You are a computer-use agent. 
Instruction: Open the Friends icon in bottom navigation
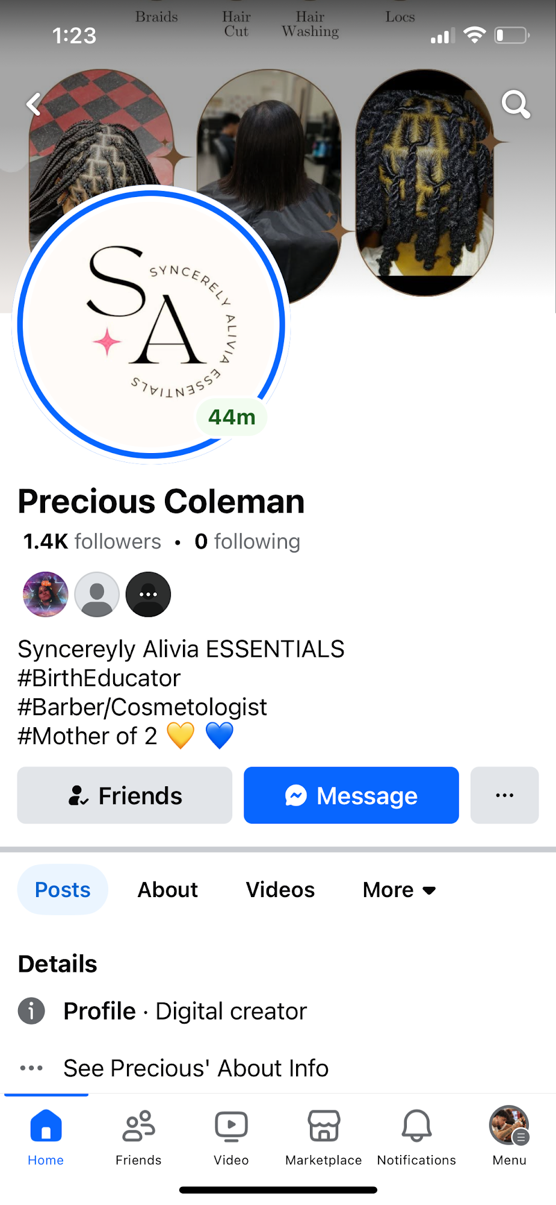coord(138,1137)
